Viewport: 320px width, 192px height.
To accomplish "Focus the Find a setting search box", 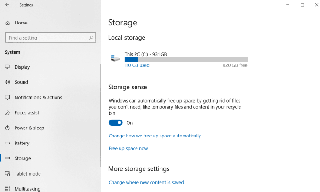I will click(x=46, y=38).
